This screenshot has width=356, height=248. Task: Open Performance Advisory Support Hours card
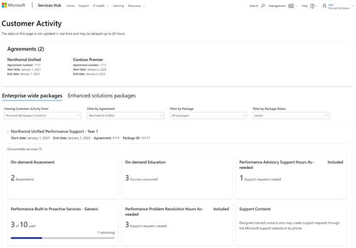click(291, 177)
